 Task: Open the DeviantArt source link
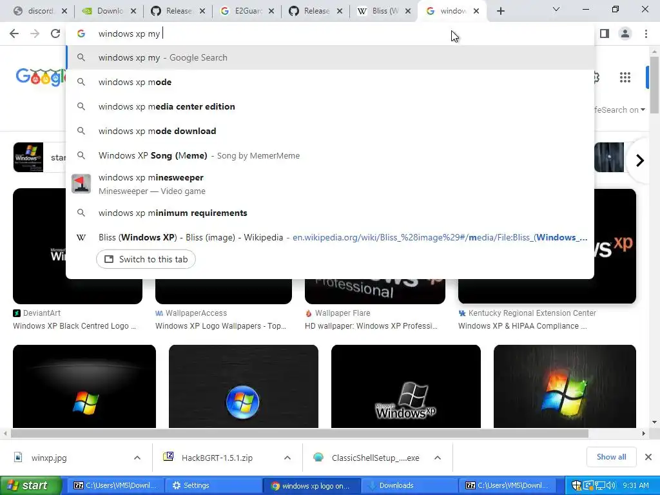click(x=42, y=313)
